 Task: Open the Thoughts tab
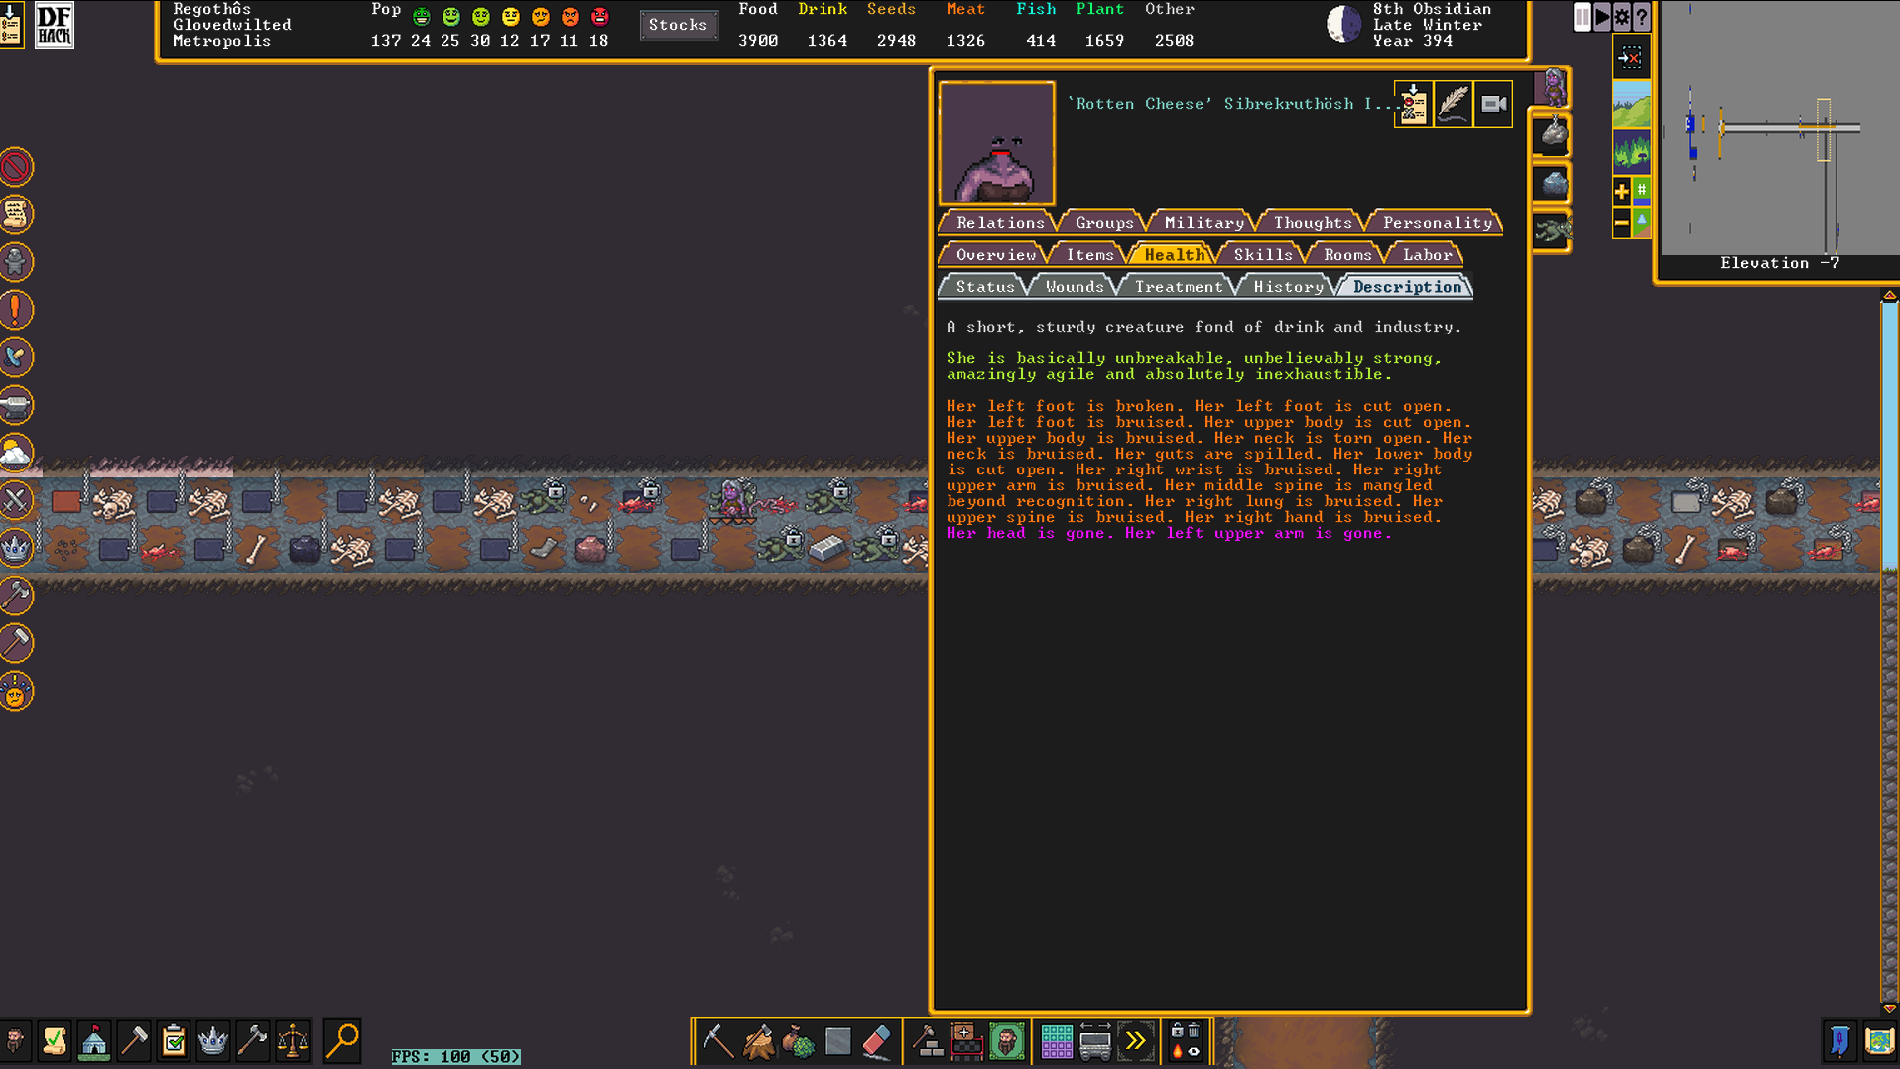tap(1313, 223)
